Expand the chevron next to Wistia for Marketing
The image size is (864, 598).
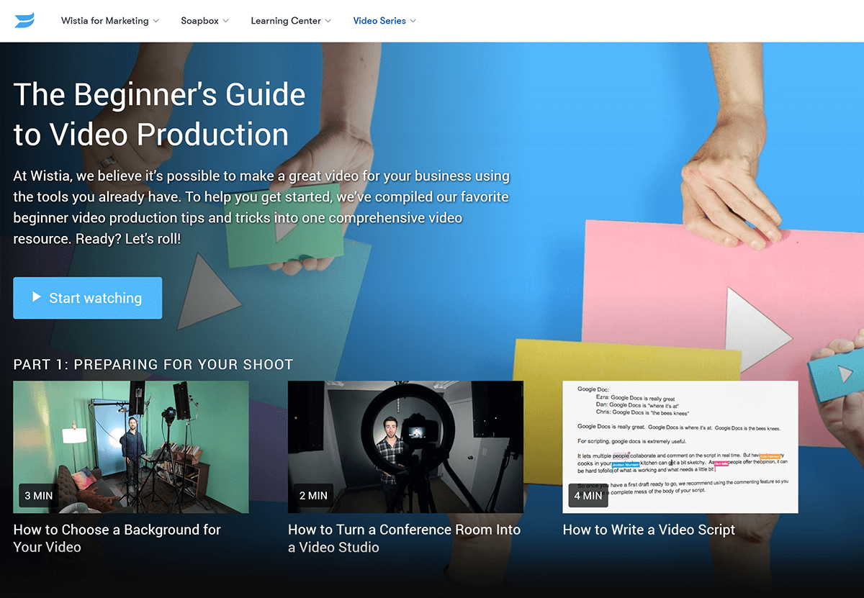pyautogui.click(x=156, y=21)
